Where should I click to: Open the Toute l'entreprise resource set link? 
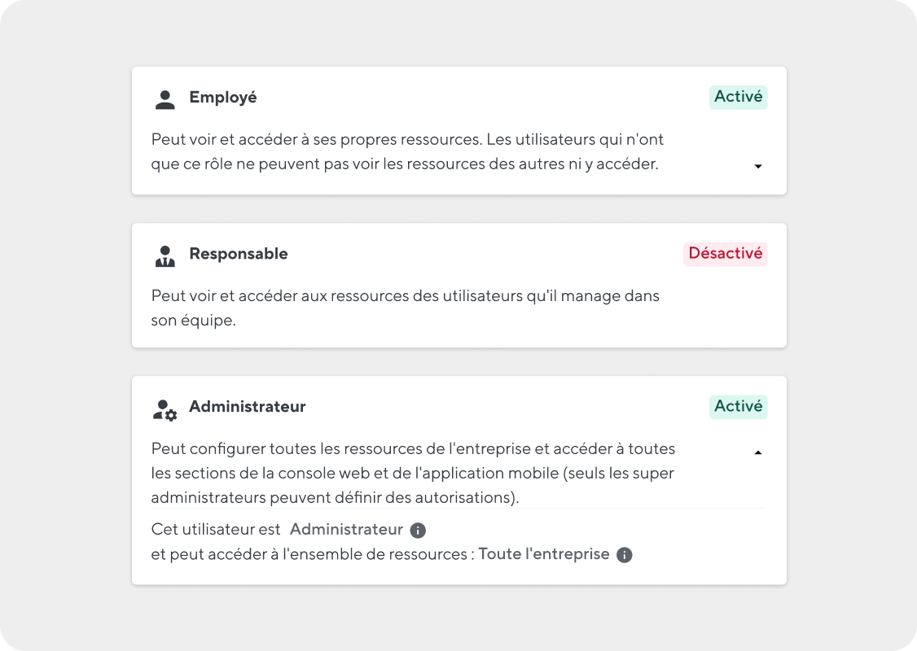544,554
